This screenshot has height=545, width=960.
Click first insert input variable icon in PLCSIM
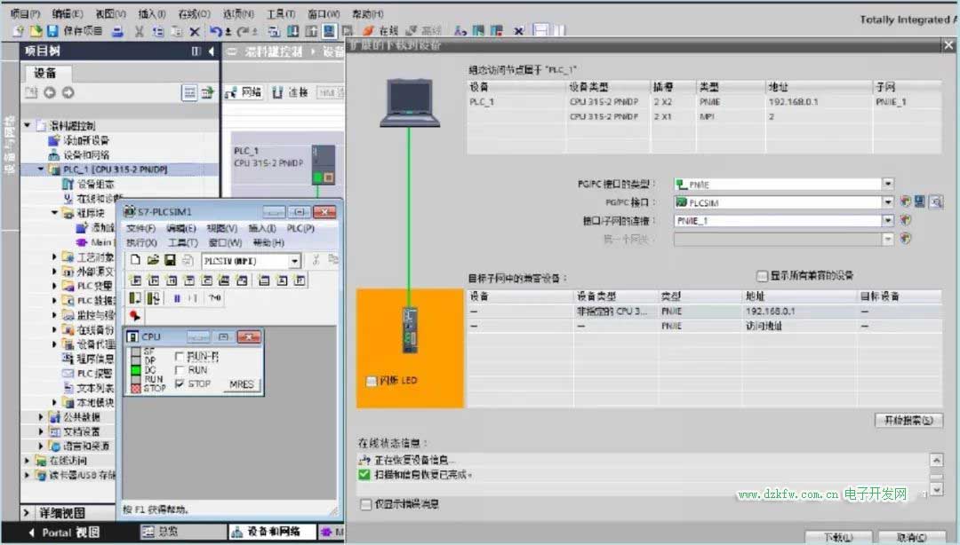coord(135,280)
